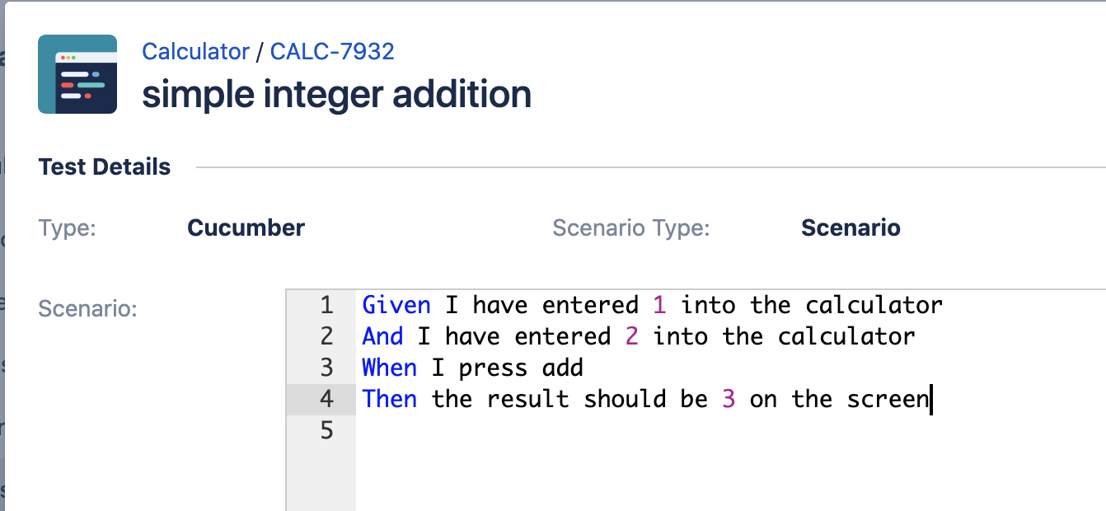Viewport: 1106px width, 511px height.
Task: Click line number 1 in editor gutter
Action: [x=326, y=305]
